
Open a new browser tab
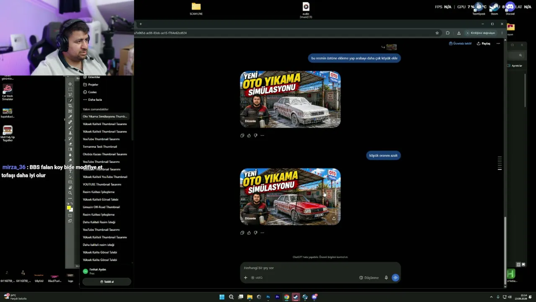[141, 24]
